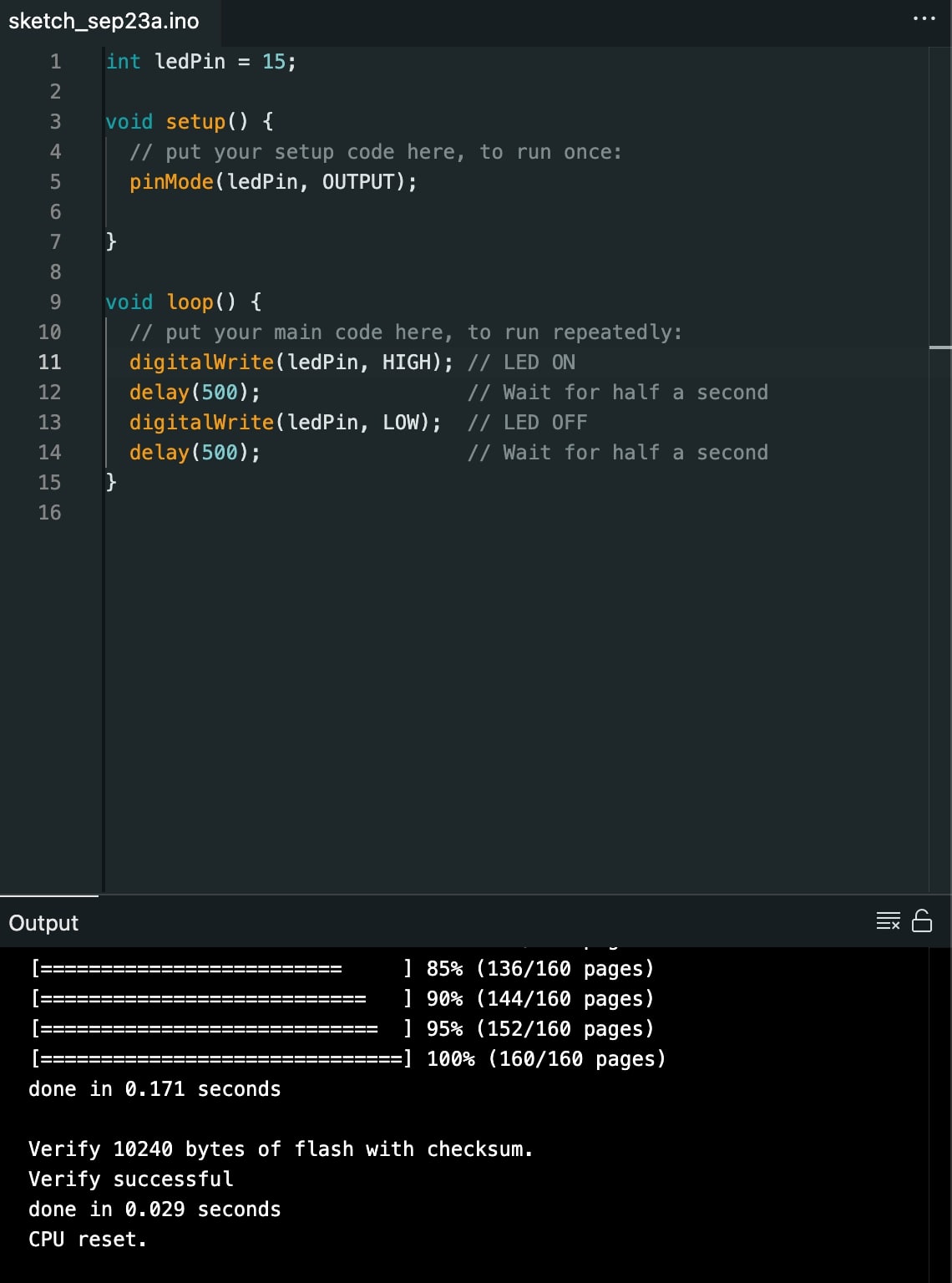
Task: Click the 'CPU reset.' output line
Action: (x=88, y=1240)
